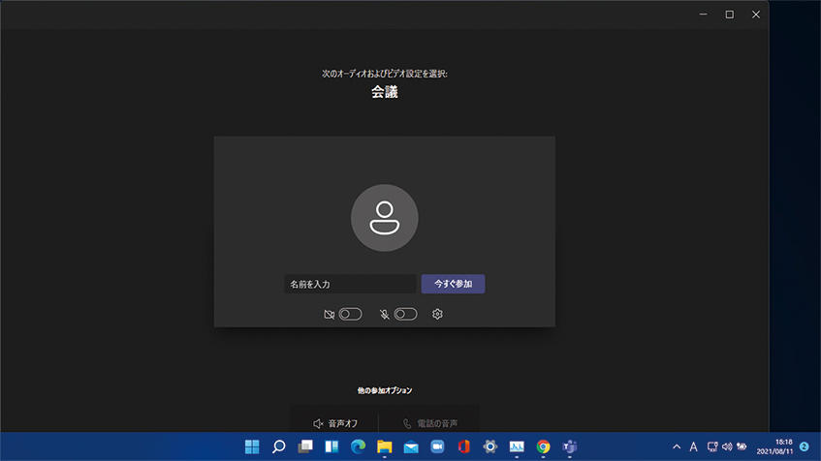Minimize the Teams window
Image resolution: width=821 pixels, height=461 pixels.
(x=703, y=15)
